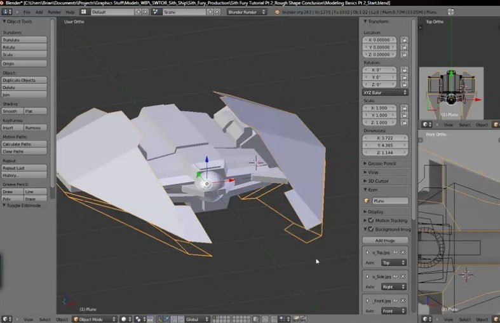The width and height of the screenshot is (500, 323).
Task: Open the Add menu in top bar
Action: 39,12
